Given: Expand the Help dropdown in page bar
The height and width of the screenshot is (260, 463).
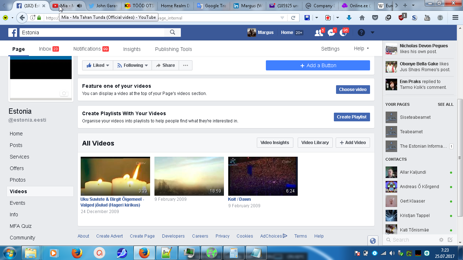Looking at the screenshot, I should 361,49.
